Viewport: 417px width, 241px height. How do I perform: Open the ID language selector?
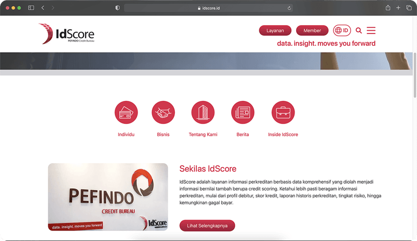[342, 31]
